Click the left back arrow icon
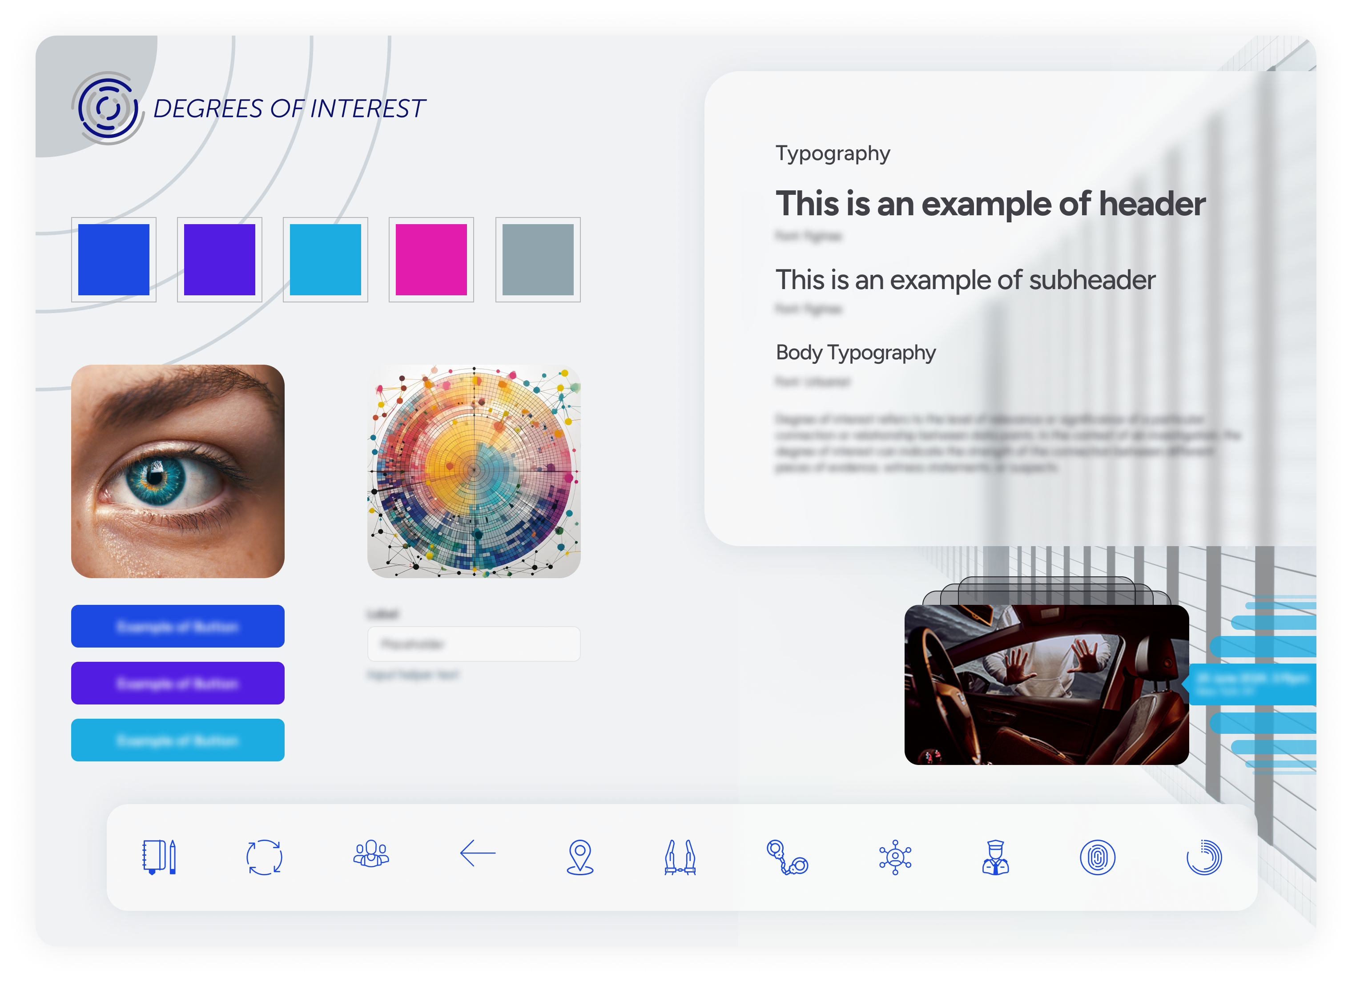The width and height of the screenshot is (1352, 982). [478, 853]
